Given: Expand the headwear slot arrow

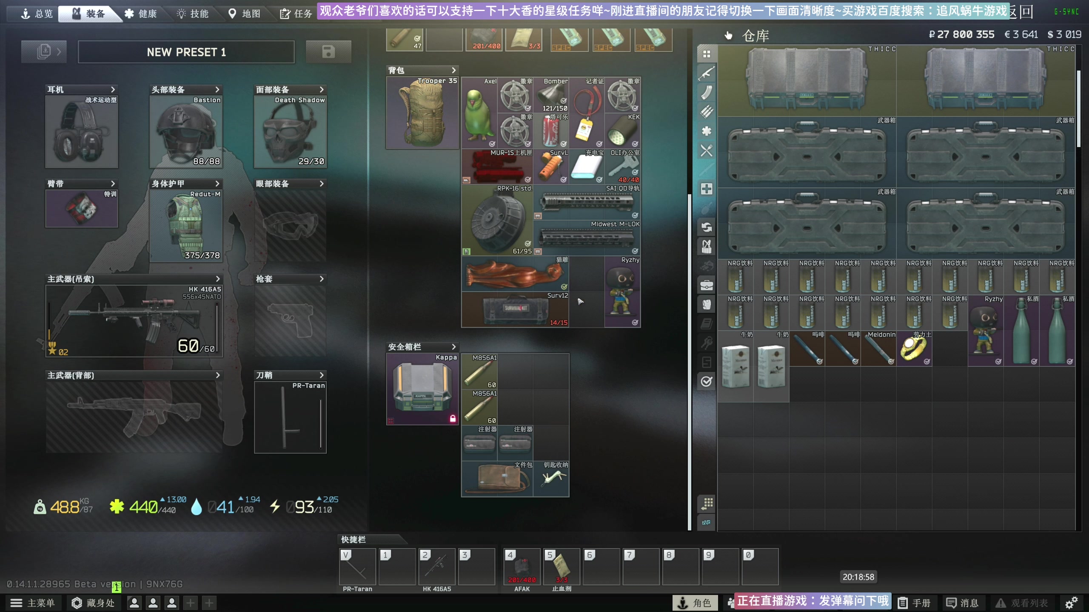Looking at the screenshot, I should coord(217,89).
